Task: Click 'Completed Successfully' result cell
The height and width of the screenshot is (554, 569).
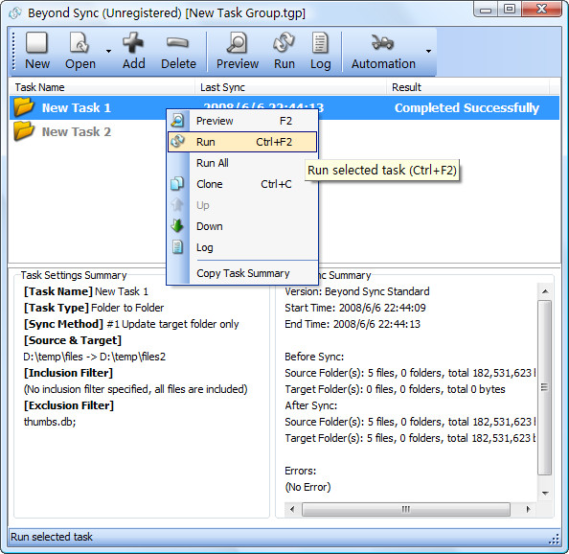Action: click(467, 107)
